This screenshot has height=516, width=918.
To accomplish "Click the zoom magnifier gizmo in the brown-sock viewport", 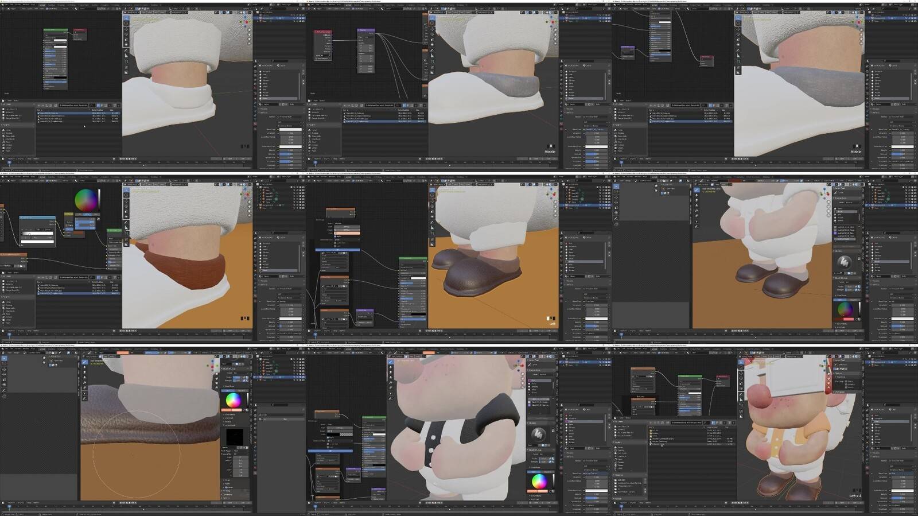I will tap(249, 202).
